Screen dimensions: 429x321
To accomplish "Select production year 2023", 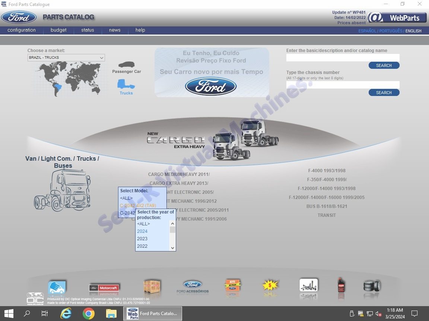I will pos(142,238).
